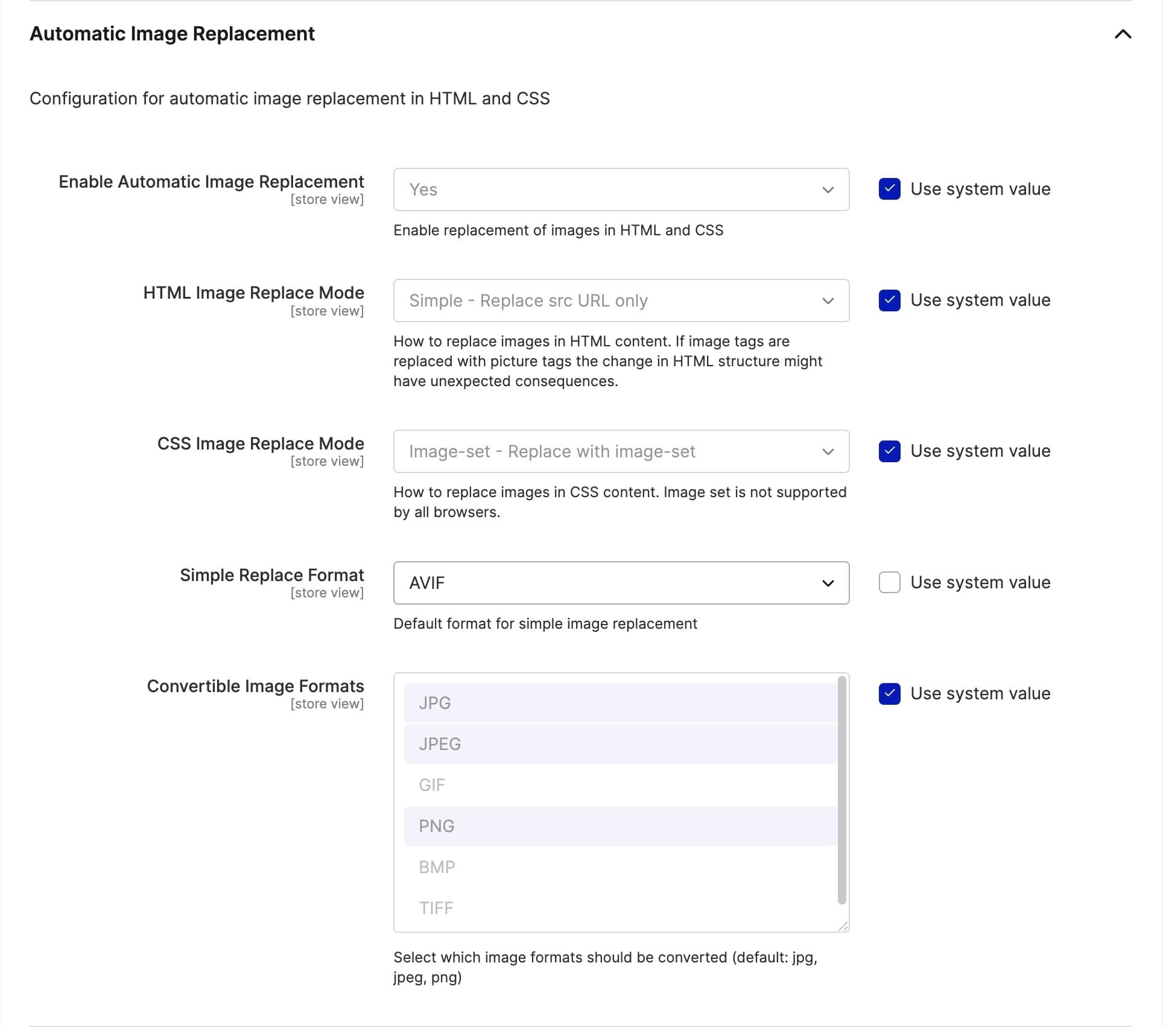Viewport: 1163px width, 1027px height.
Task: Collapse the Automatic Image Replacement section
Action: pos(1123,34)
